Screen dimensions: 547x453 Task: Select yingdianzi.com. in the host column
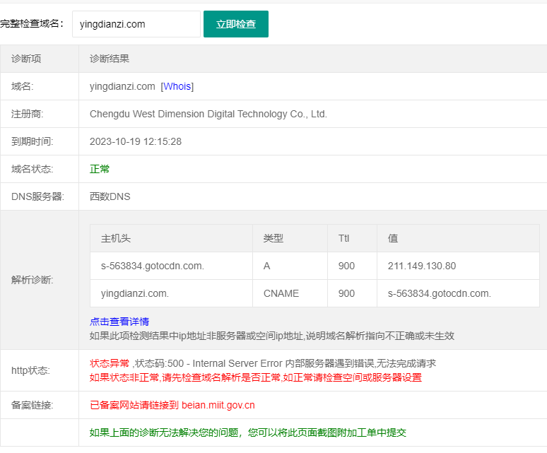point(134,293)
